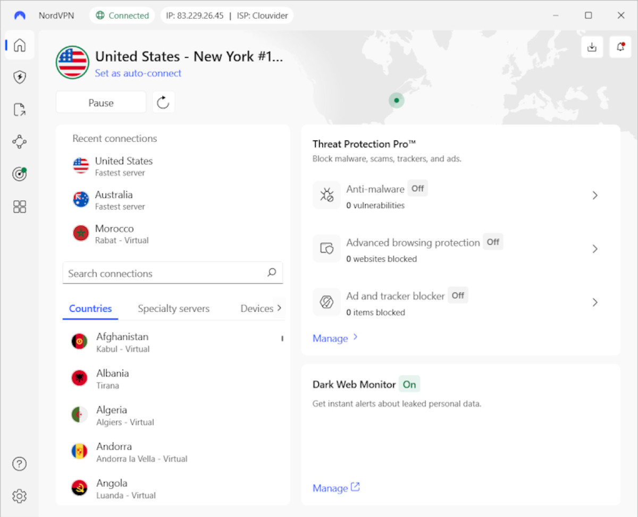Connect to Albania in the country list
Screen dimensions: 638x517
click(113, 379)
